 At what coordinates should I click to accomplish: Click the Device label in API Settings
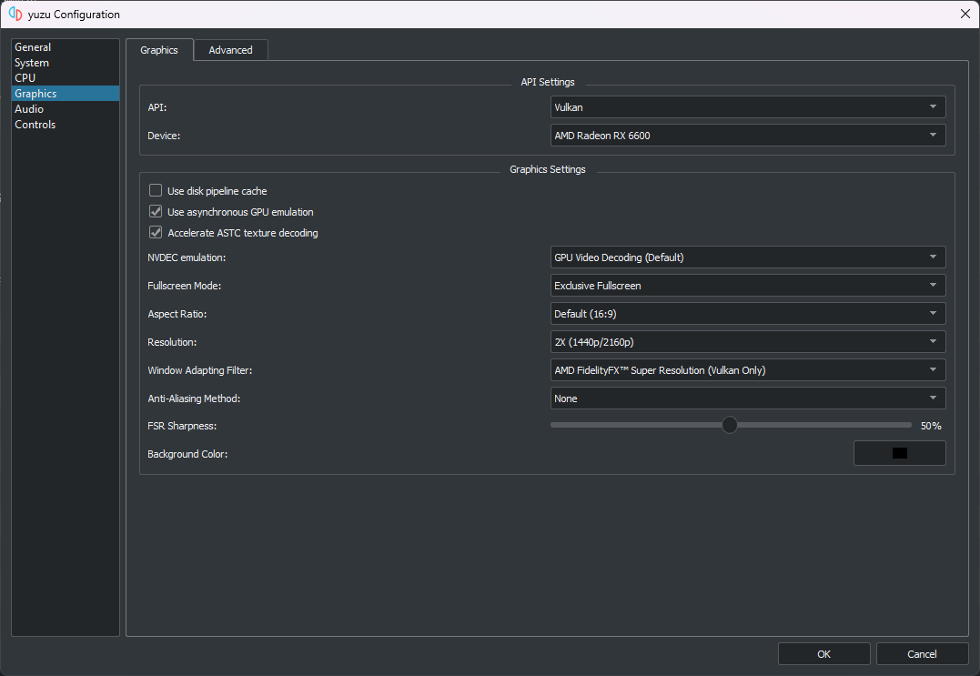164,136
